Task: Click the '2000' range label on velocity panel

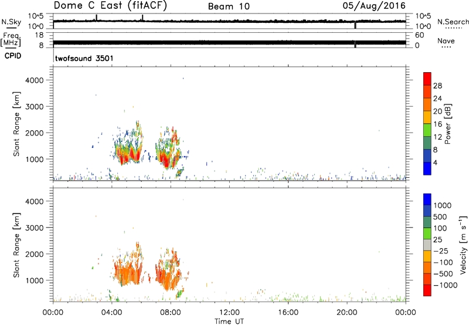Action: click(x=35, y=254)
